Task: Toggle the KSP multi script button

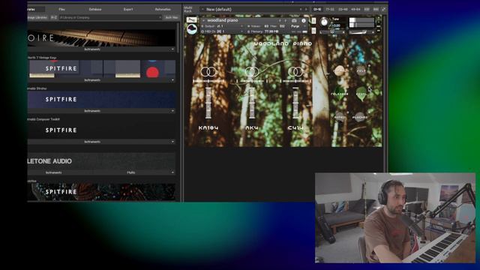Action: coord(367,10)
